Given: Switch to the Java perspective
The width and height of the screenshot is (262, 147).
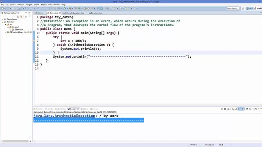Looking at the screenshot, I should click(250, 9).
